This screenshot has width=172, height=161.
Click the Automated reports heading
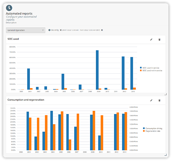(19, 14)
